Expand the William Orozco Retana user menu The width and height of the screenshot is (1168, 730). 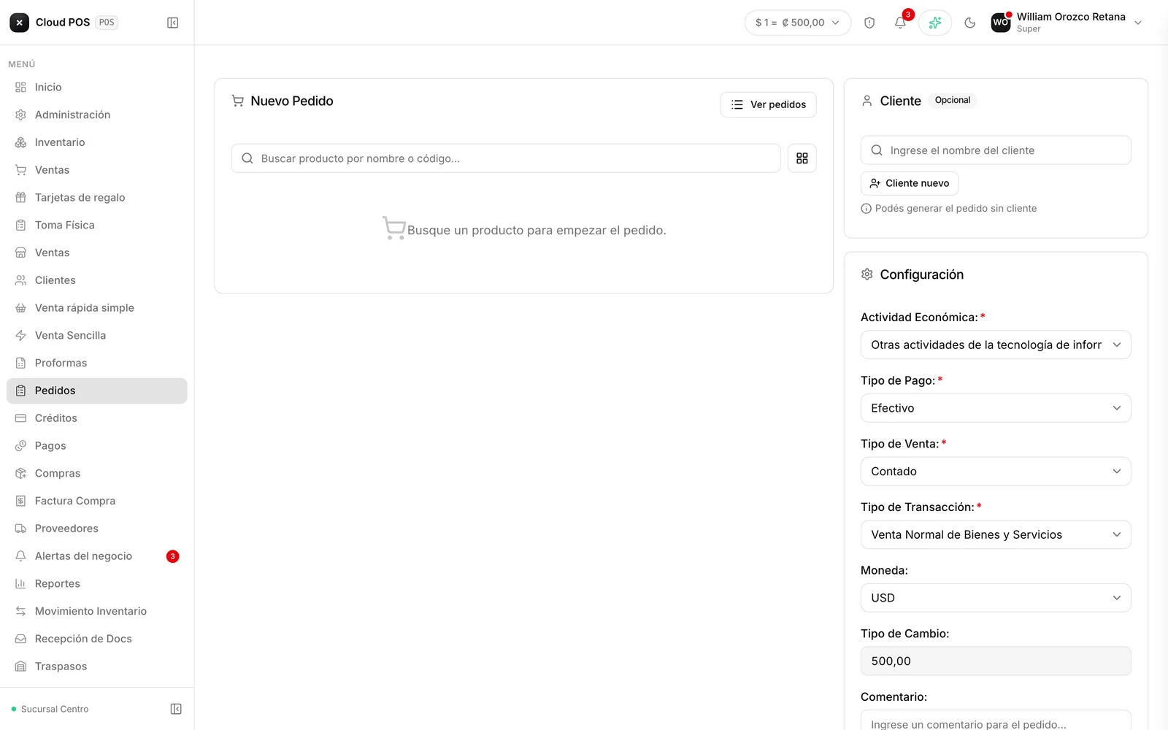[x=1067, y=23]
